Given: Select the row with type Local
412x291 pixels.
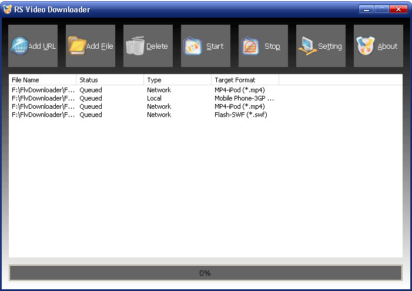Looking at the screenshot, I should 206,98.
